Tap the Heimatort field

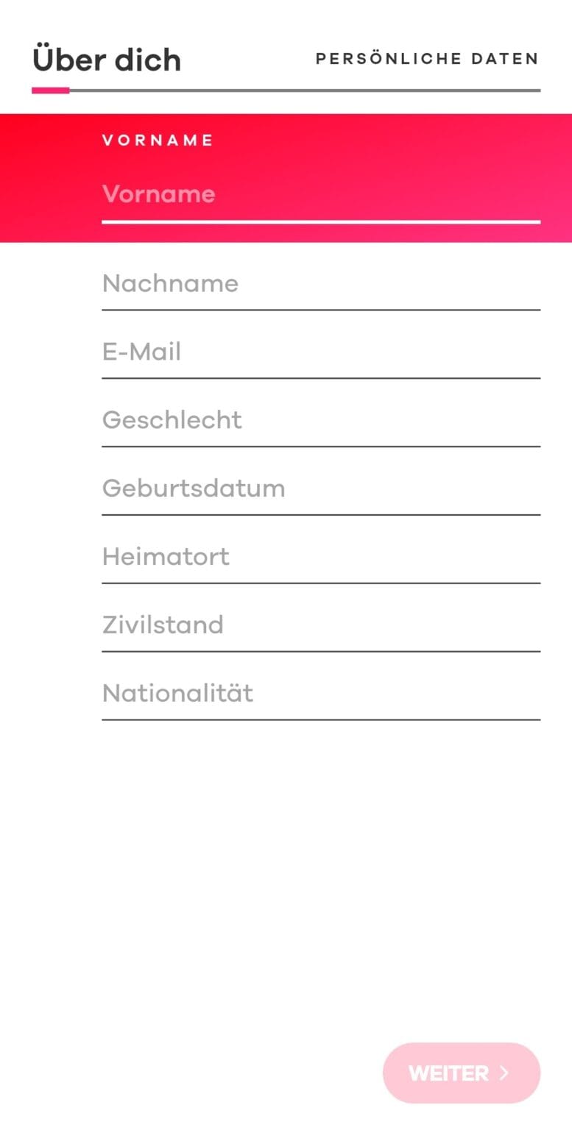(320, 557)
